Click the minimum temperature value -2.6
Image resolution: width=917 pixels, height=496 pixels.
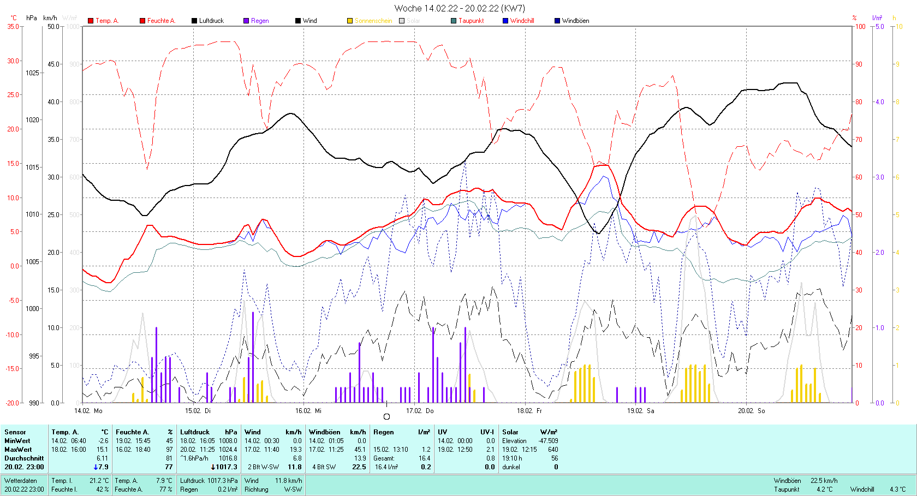coord(103,441)
